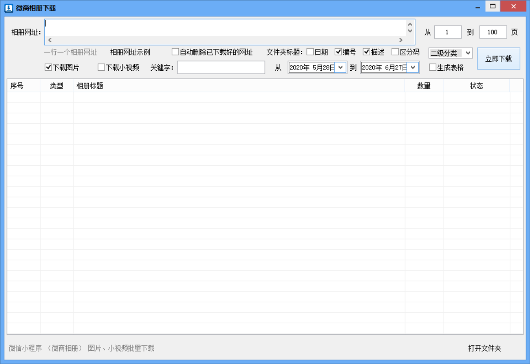Open the 相册网址示例 example link

(x=130, y=52)
